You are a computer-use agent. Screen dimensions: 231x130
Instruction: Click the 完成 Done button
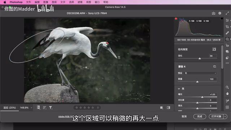click(x=200, y=116)
